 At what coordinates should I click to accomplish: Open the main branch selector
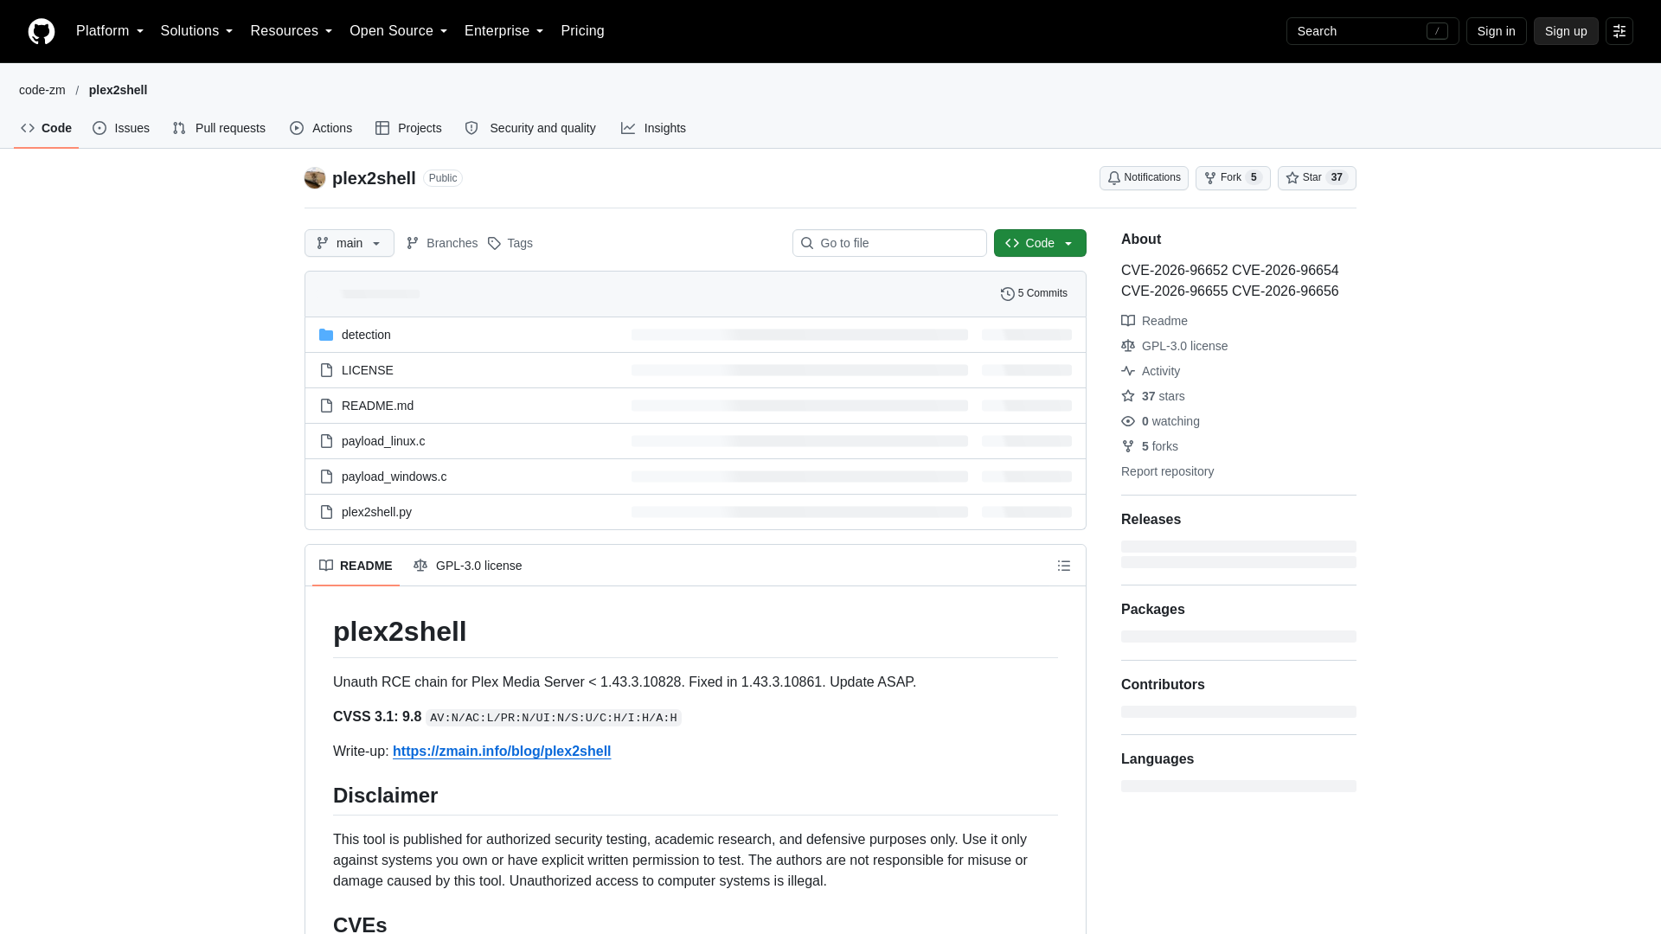tap(350, 243)
